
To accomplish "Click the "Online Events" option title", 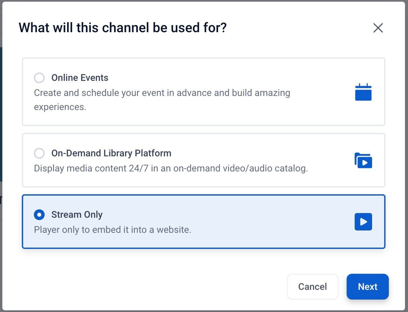I will (80, 78).
